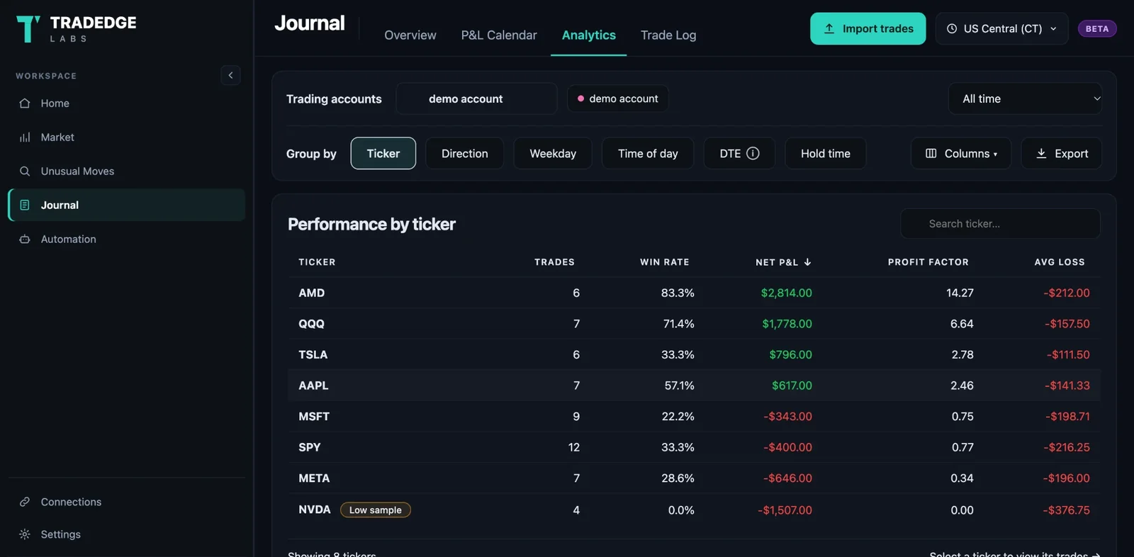Click the demo account chip
The width and height of the screenshot is (1134, 557).
click(618, 99)
